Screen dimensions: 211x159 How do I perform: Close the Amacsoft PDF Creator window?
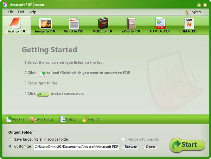(205, 5)
